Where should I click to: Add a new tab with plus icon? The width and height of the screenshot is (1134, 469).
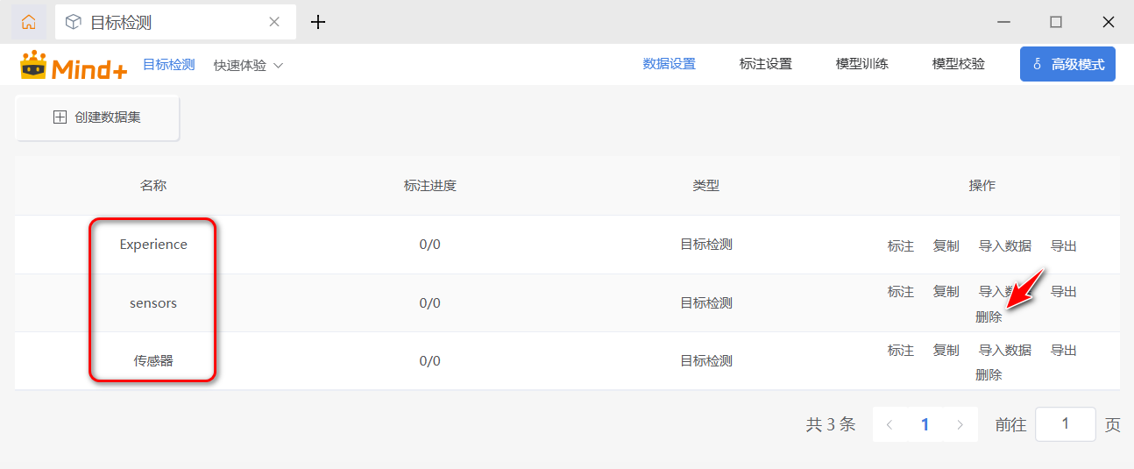pyautogui.click(x=318, y=22)
